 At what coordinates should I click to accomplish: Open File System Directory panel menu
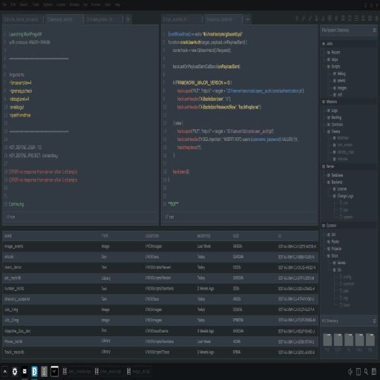(374, 30)
